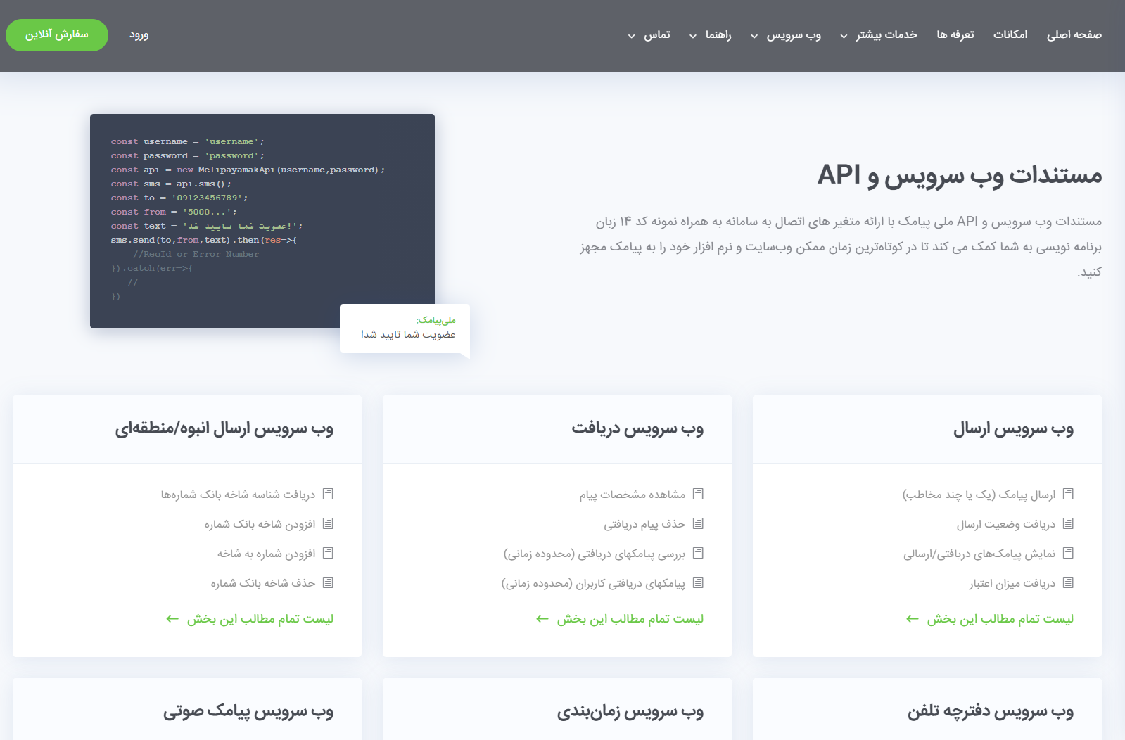Open the امکانات menu item
The width and height of the screenshot is (1125, 740).
point(1010,35)
